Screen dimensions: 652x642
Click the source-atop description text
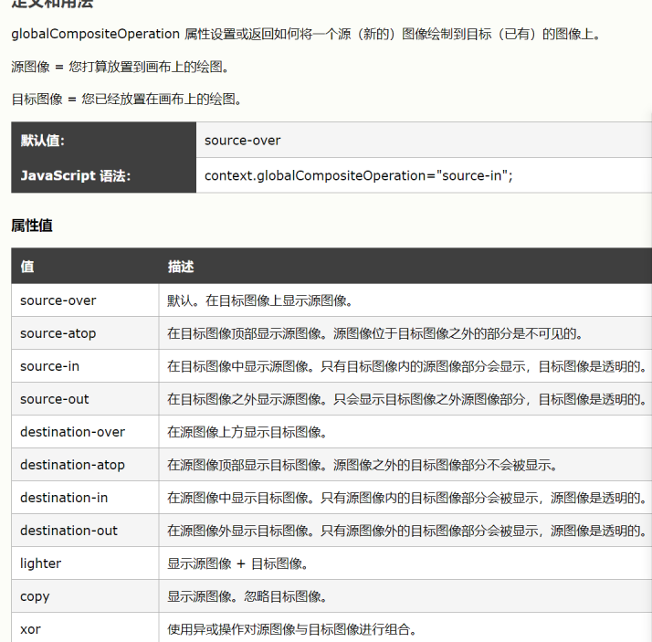click(x=375, y=333)
